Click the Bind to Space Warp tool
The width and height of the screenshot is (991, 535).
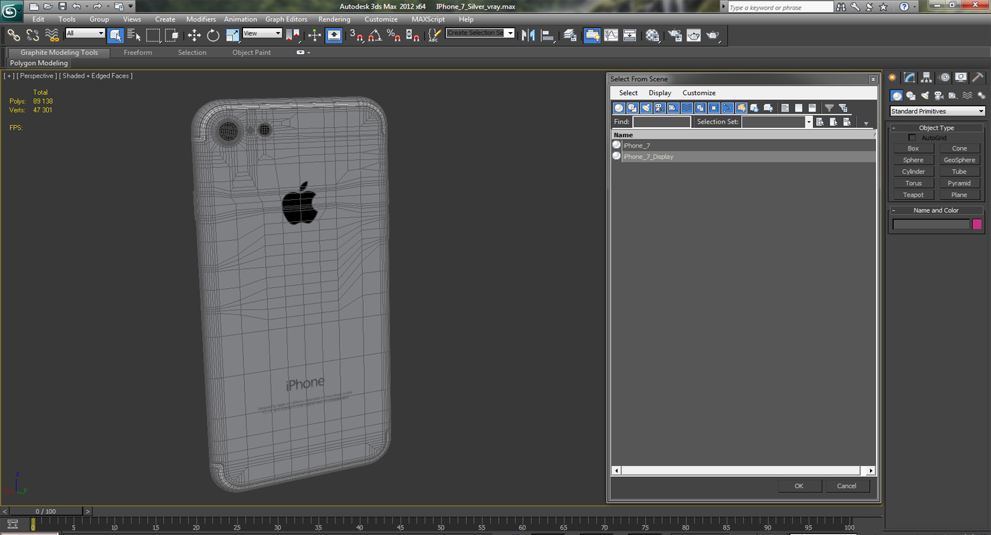click(x=52, y=35)
